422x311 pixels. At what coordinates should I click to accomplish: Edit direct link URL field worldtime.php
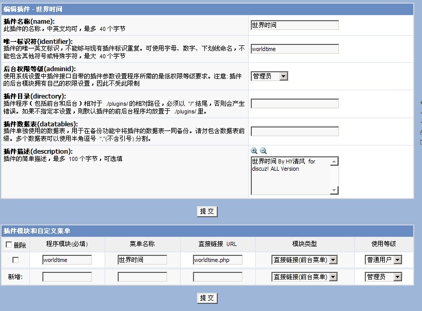point(218,260)
